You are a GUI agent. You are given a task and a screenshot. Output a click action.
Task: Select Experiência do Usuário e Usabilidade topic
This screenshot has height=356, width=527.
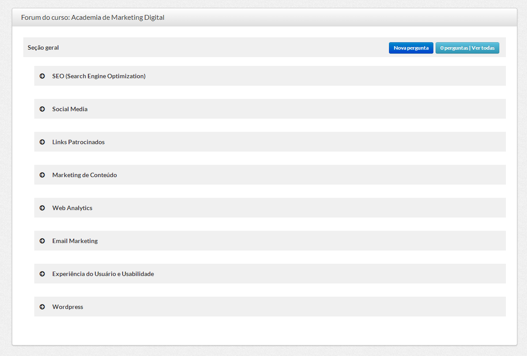[103, 274]
